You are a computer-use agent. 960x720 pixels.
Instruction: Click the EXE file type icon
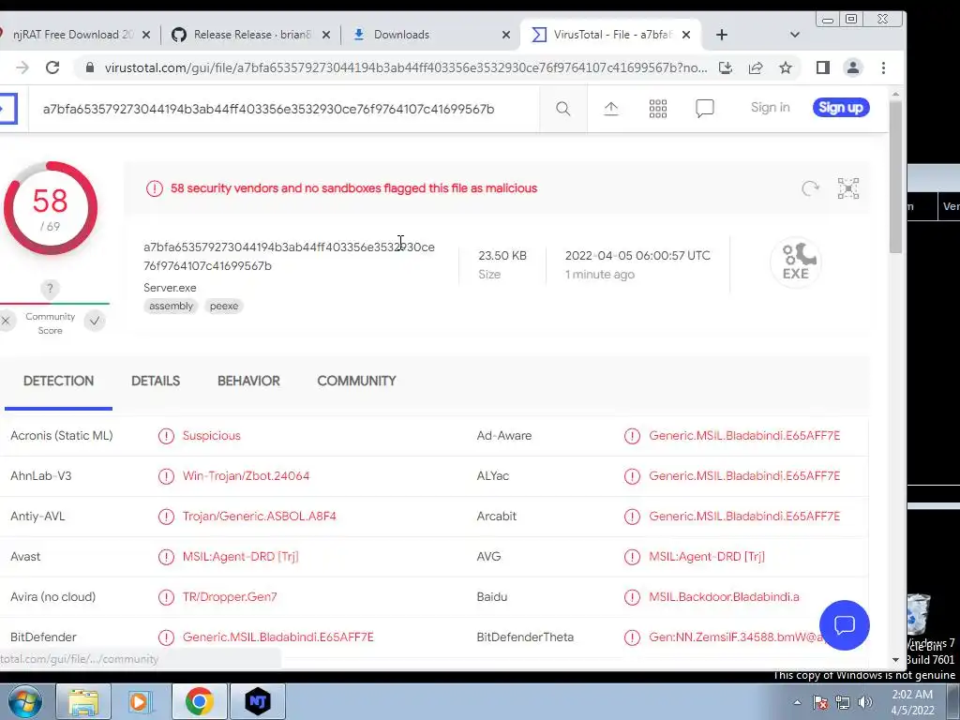point(796,262)
